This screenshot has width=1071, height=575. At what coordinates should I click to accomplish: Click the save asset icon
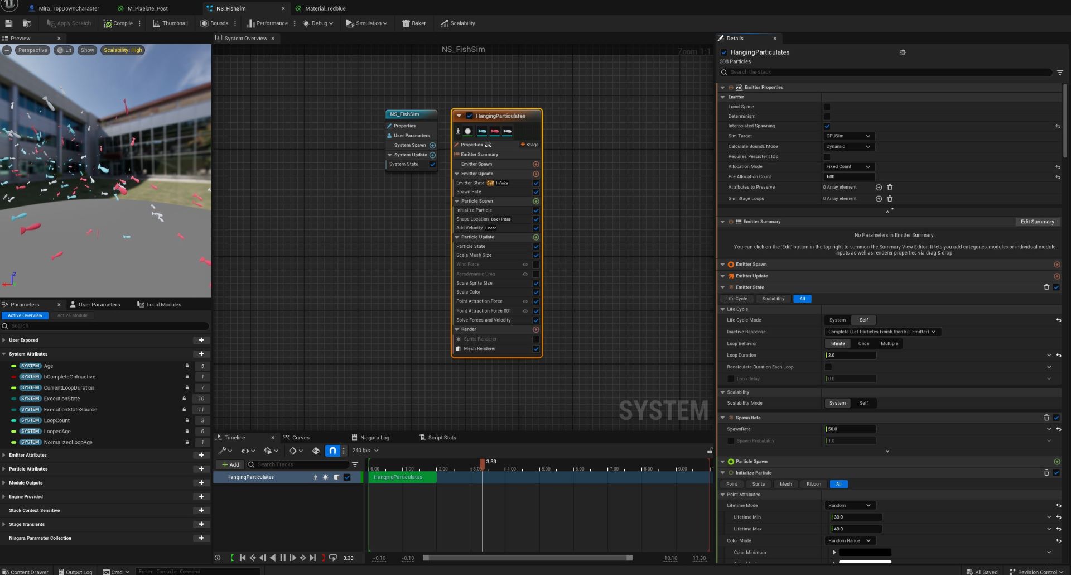tap(8, 23)
